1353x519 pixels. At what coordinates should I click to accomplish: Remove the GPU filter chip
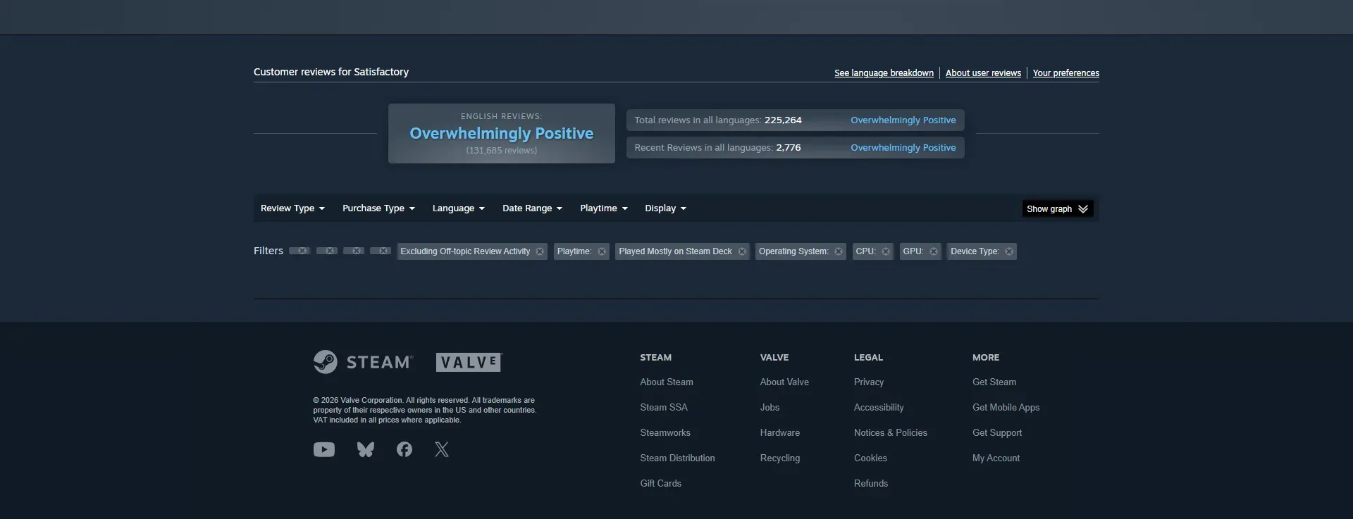click(933, 251)
